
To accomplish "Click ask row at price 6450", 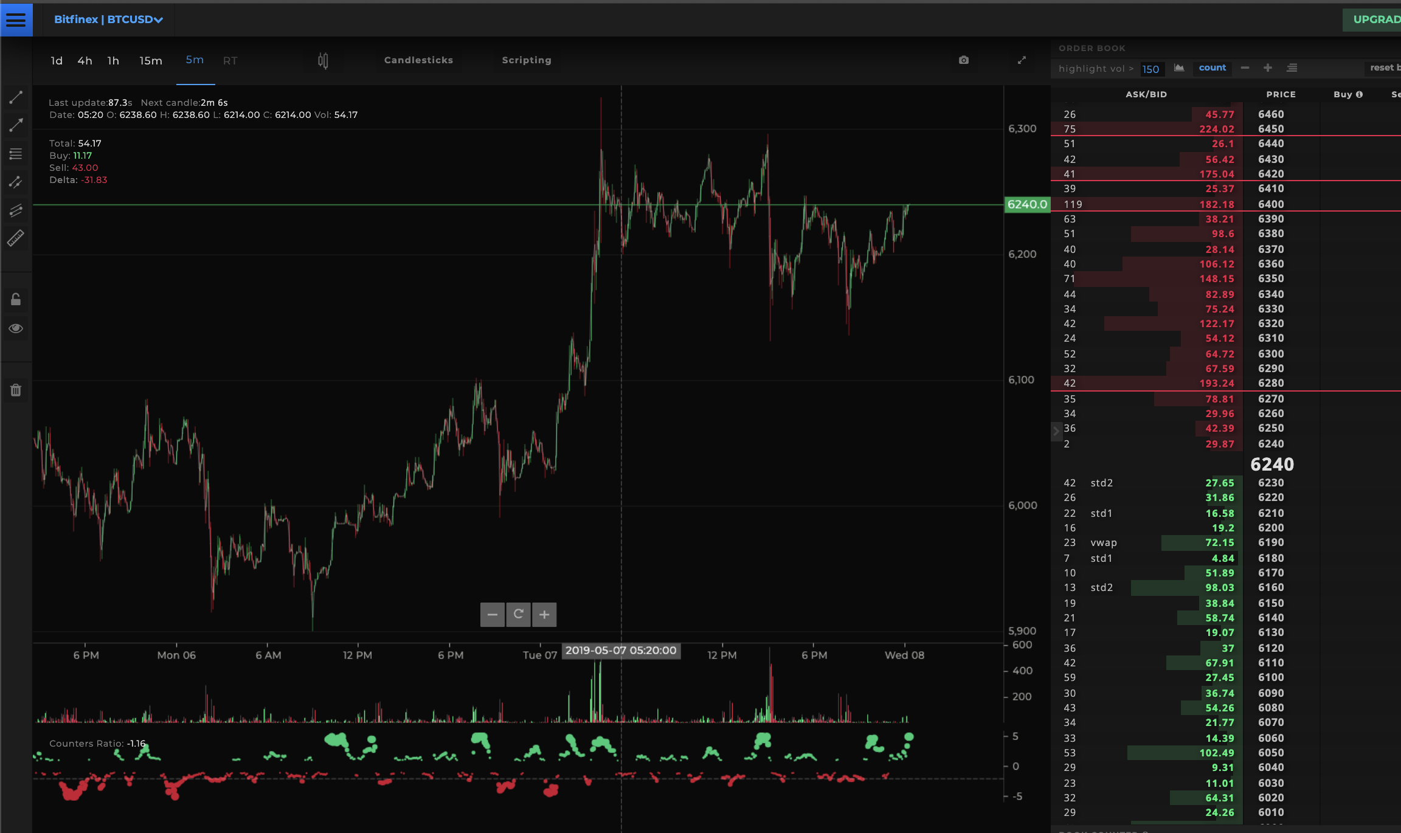I will [x=1226, y=129].
